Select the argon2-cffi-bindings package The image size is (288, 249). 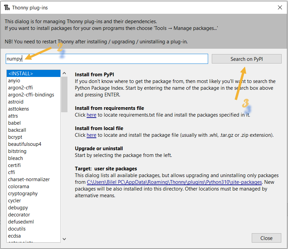pos(34,95)
